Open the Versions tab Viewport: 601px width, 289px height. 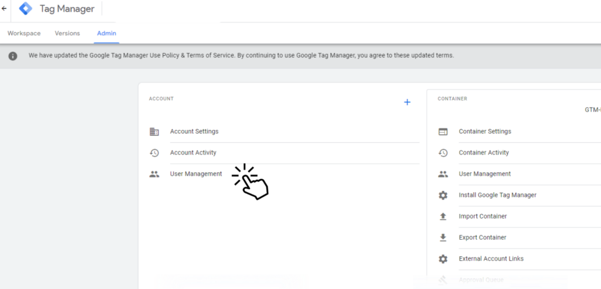67,33
